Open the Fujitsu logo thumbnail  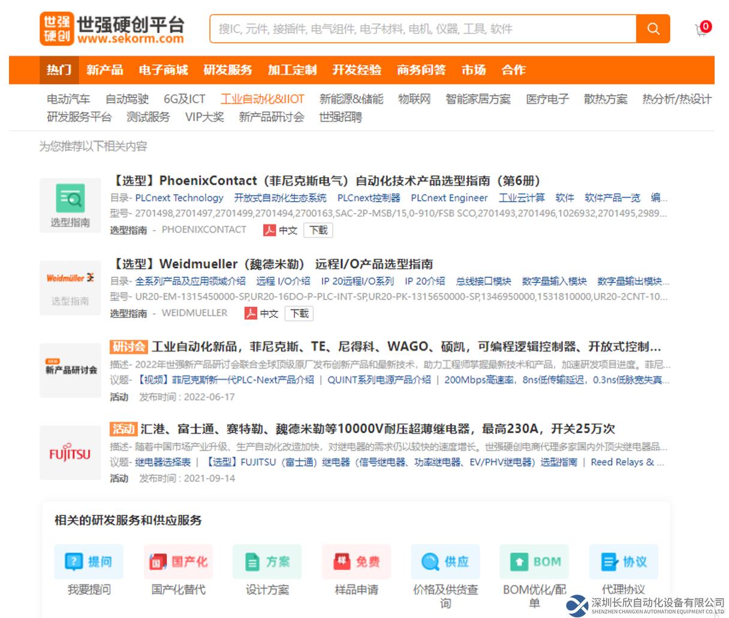70,454
